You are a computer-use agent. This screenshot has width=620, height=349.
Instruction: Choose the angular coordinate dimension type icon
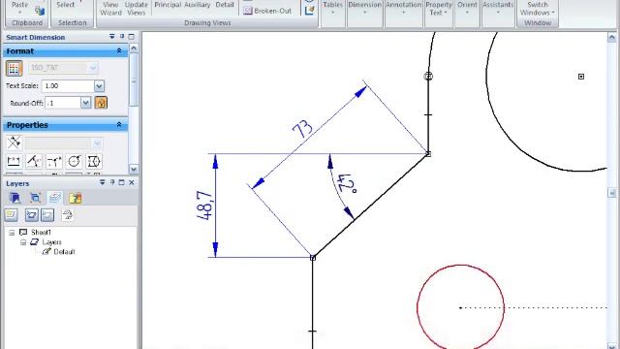[x=54, y=162]
